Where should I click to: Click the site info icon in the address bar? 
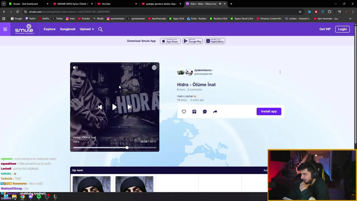25,12
